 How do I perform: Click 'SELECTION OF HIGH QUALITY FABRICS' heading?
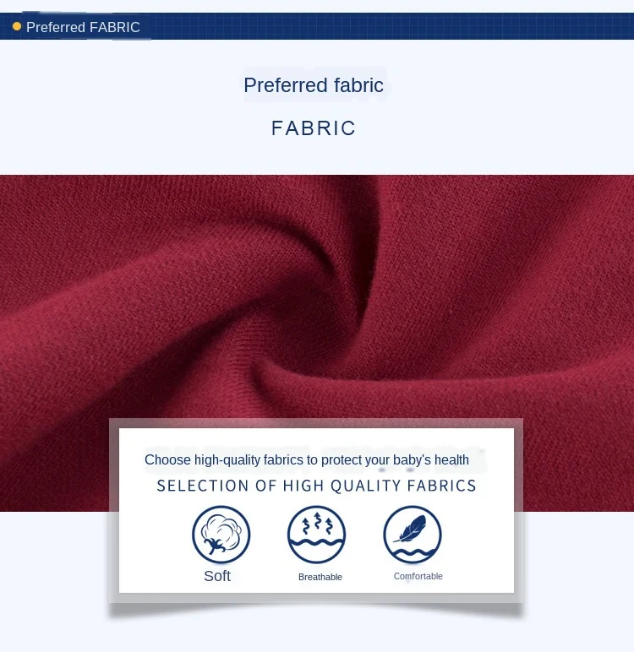pos(316,486)
